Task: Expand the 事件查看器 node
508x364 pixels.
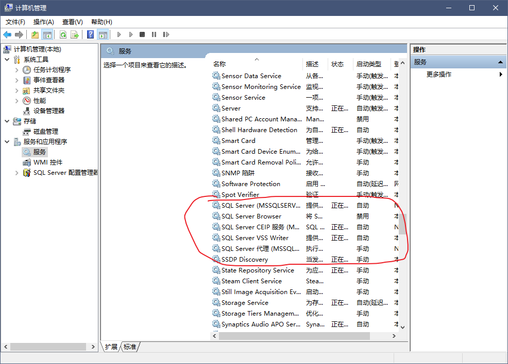Action: pos(17,80)
